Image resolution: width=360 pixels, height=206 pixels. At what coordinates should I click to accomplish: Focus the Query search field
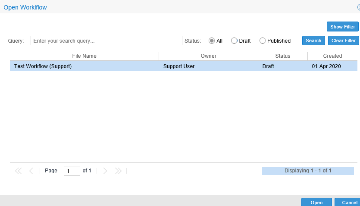point(106,41)
